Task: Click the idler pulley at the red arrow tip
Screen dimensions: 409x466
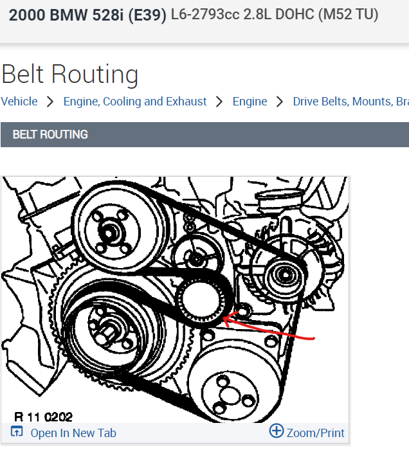Action: [x=201, y=300]
